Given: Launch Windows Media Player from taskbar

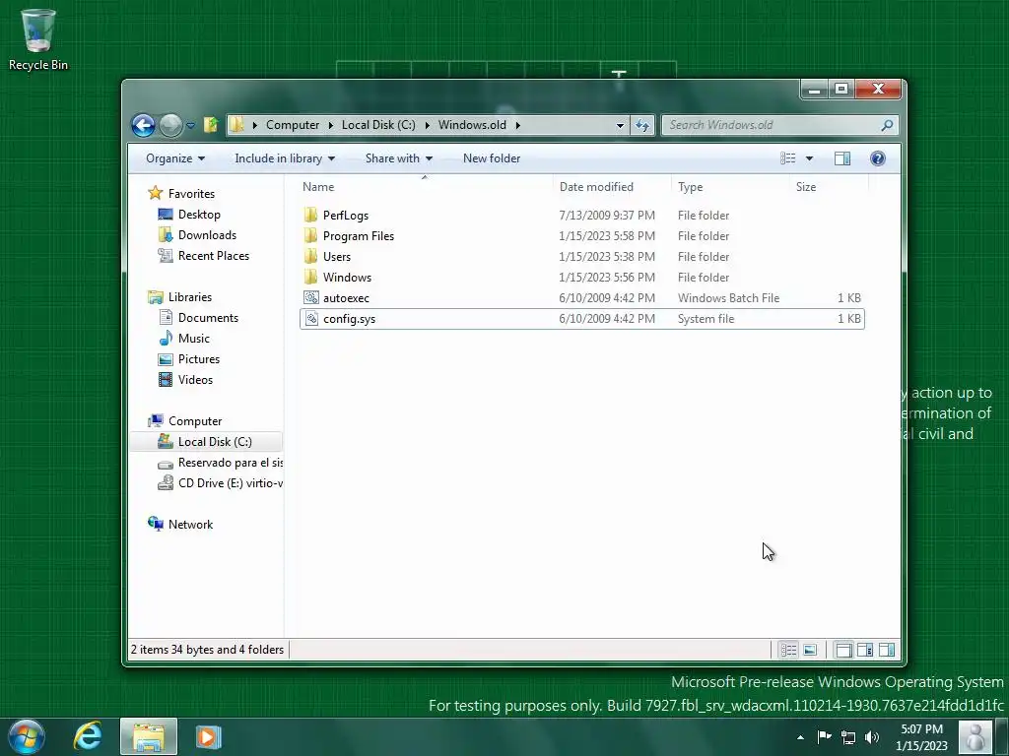Looking at the screenshot, I should coord(209,736).
